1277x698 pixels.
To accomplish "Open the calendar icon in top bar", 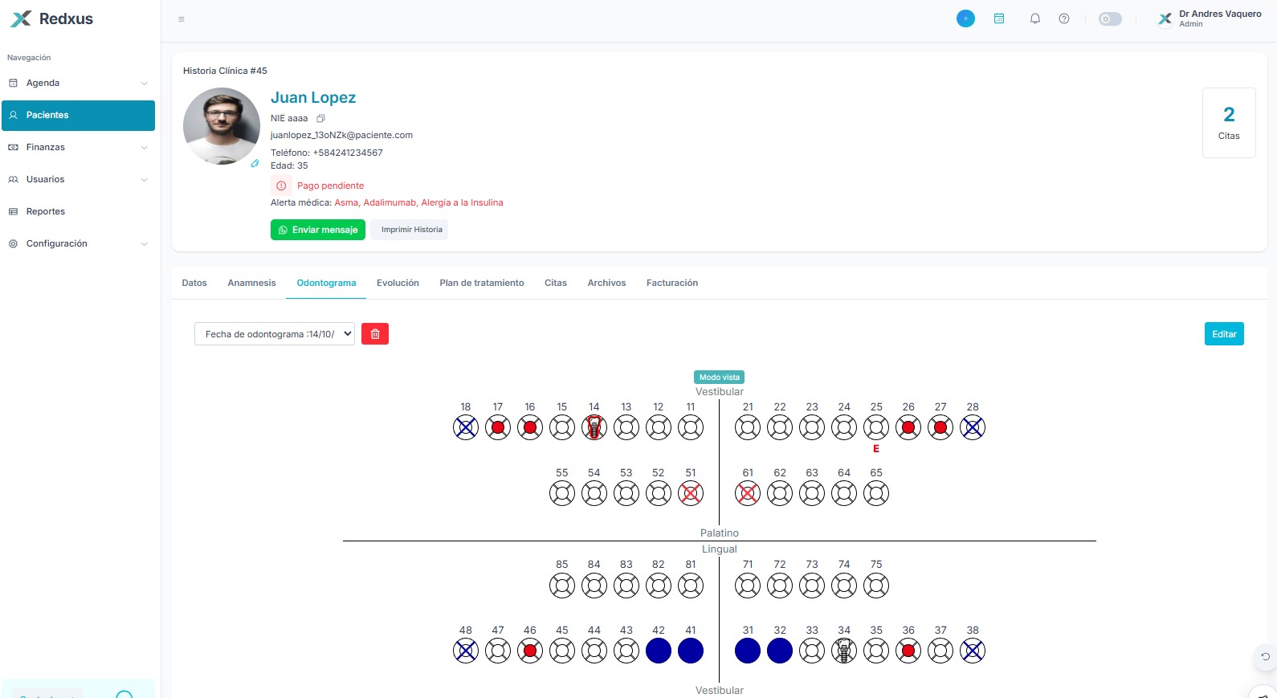I will (x=999, y=18).
